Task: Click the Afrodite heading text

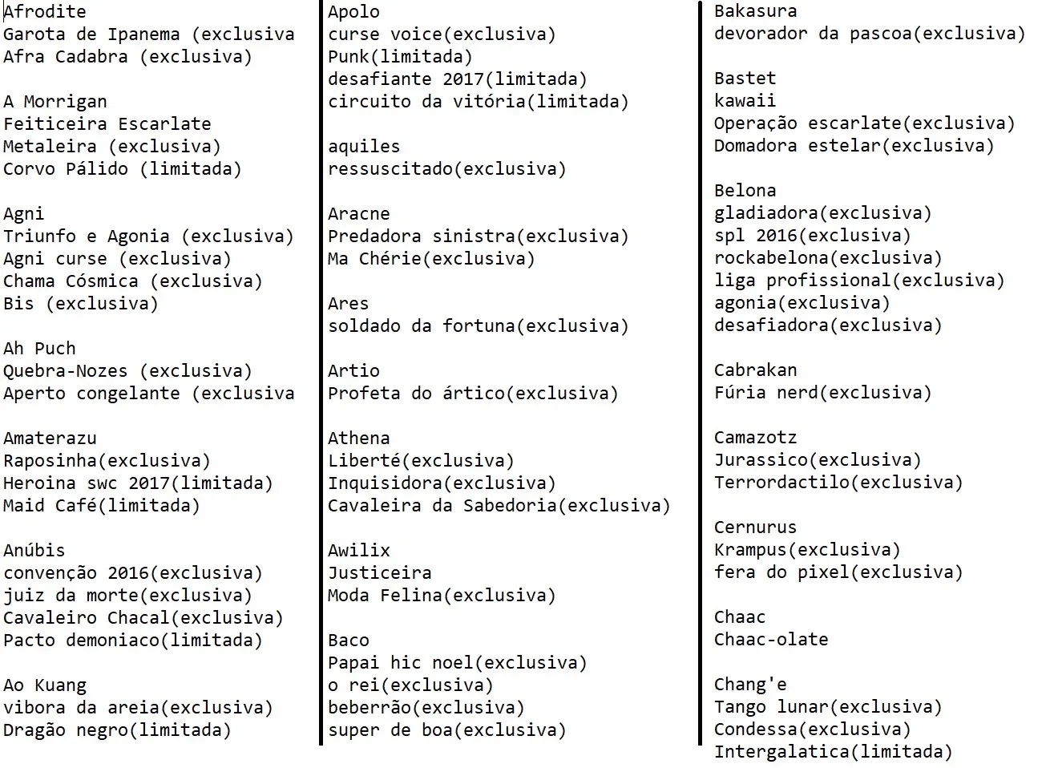Action: [45, 12]
